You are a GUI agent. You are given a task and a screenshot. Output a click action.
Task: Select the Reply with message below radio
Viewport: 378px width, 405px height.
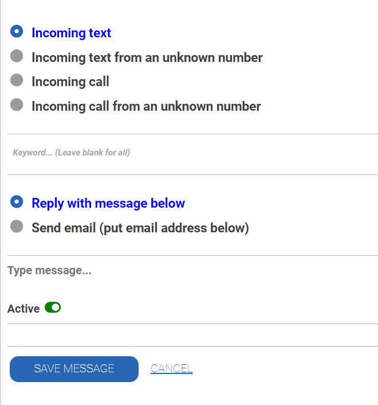(x=17, y=202)
